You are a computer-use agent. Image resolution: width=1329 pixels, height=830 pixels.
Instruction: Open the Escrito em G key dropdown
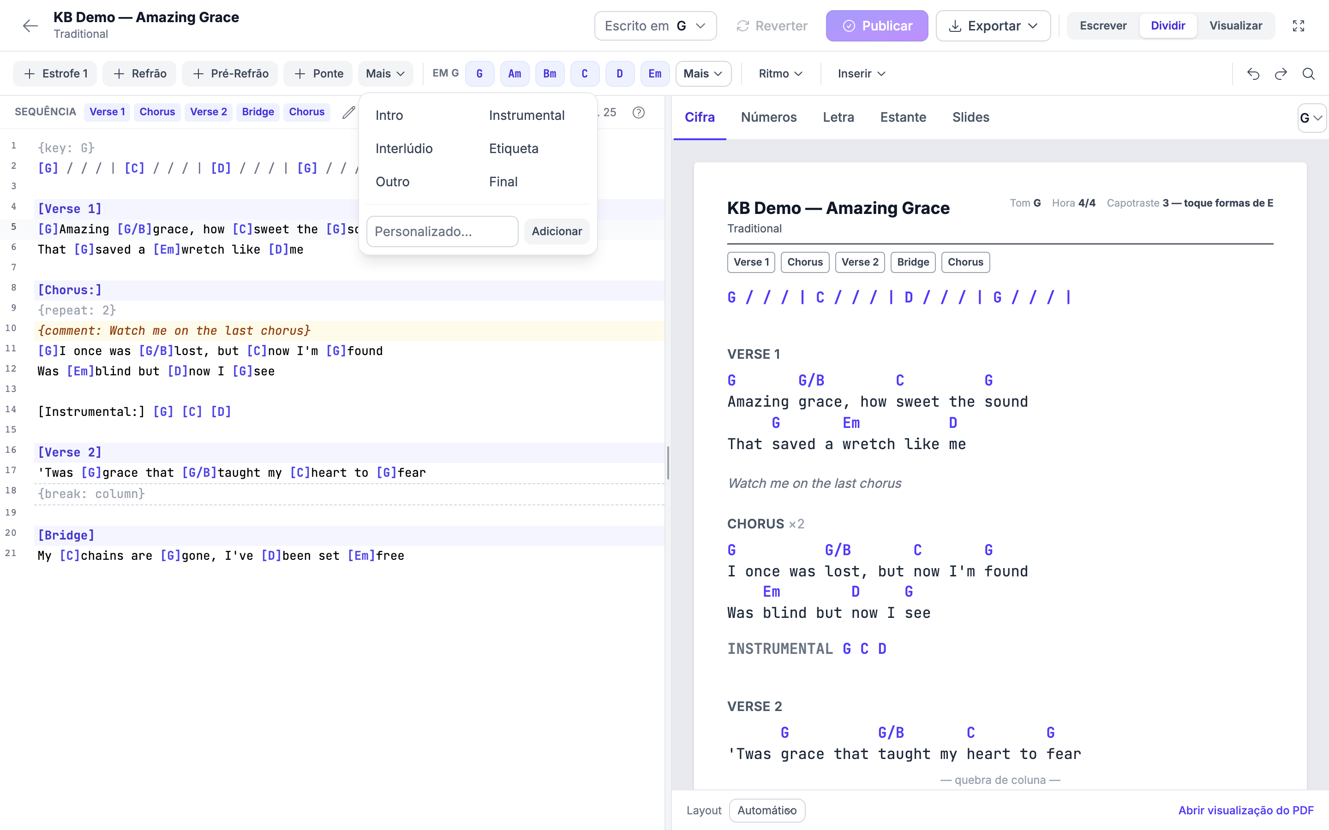click(655, 26)
